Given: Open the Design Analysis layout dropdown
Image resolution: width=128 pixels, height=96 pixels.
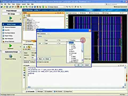Looking at the screenshot, I should (x=57, y=7).
